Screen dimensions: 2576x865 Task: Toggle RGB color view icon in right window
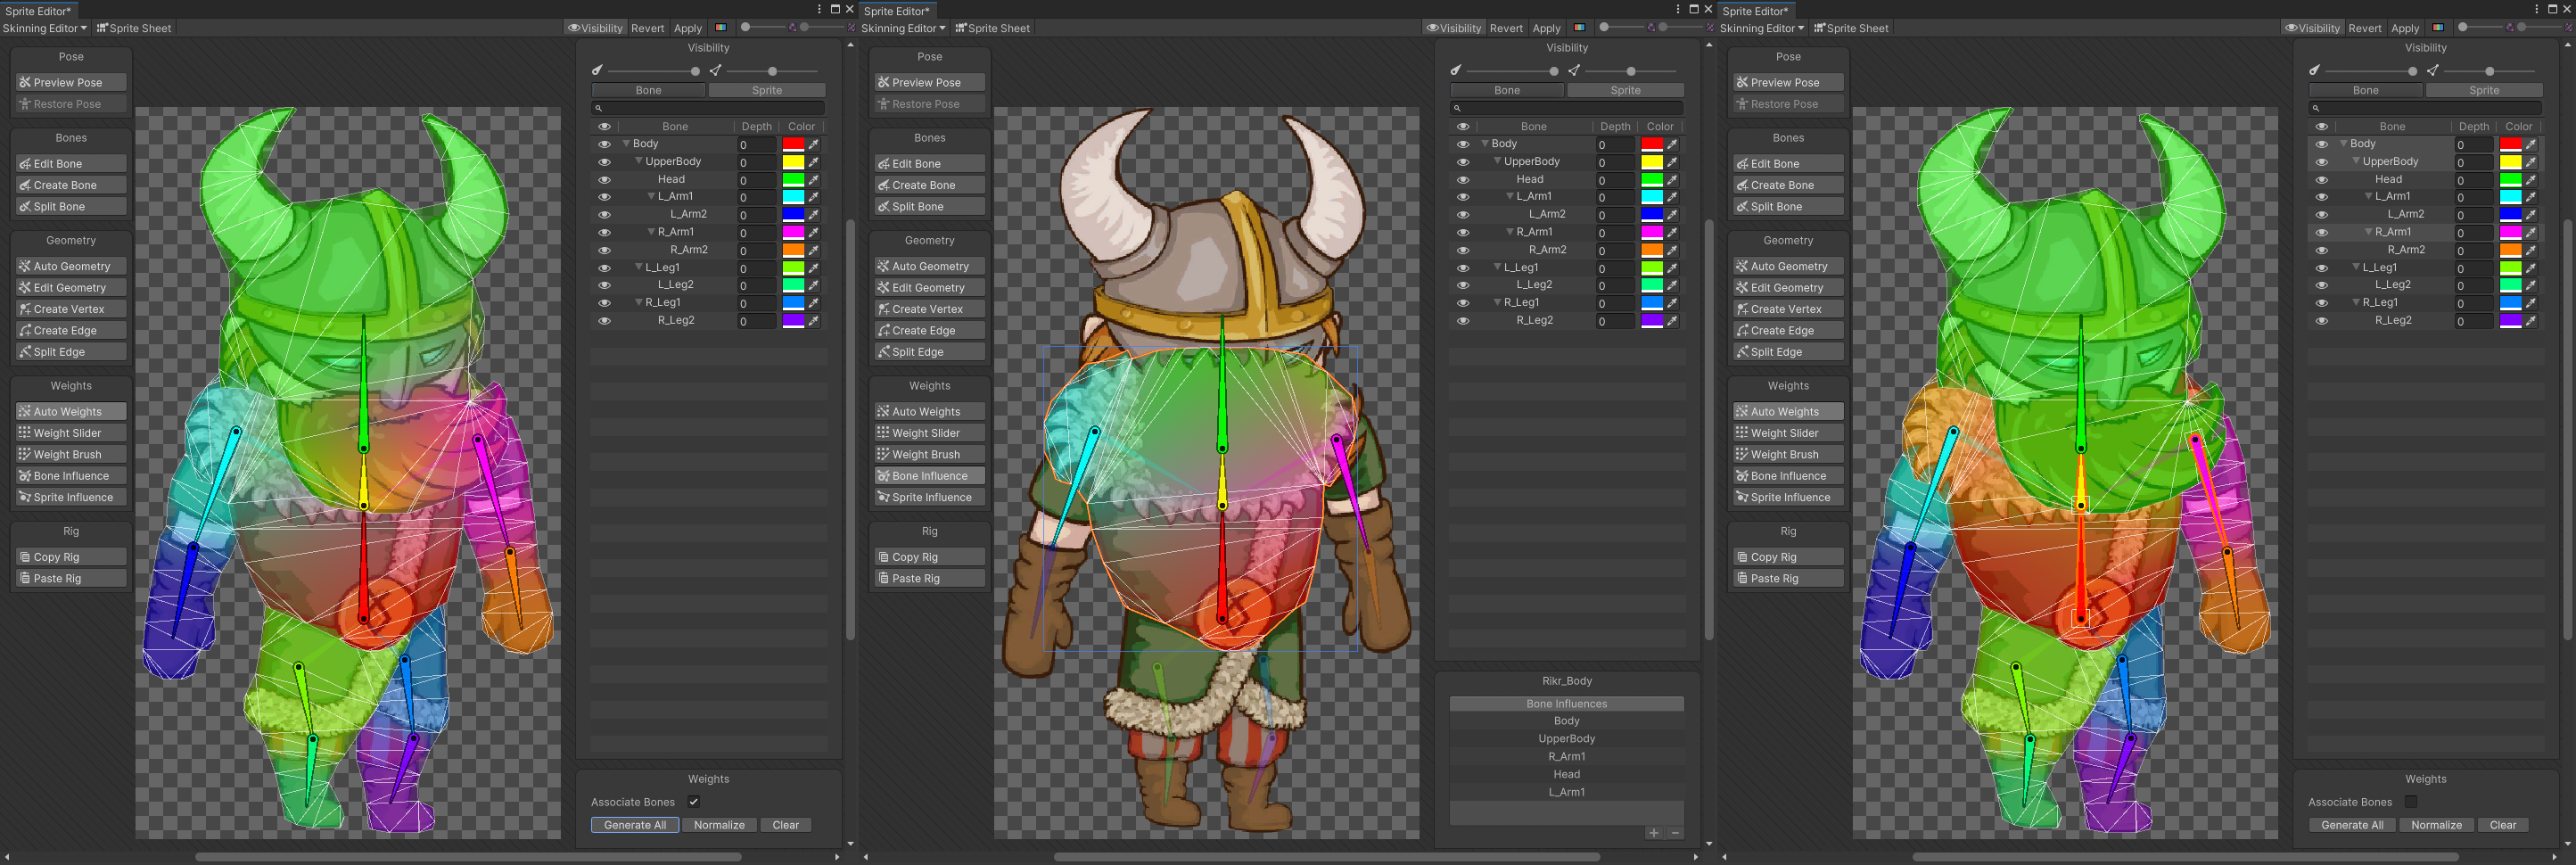2438,28
